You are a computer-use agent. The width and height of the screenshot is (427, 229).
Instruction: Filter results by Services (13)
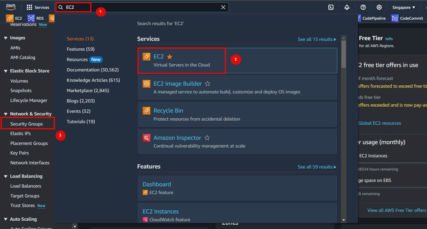[80, 39]
